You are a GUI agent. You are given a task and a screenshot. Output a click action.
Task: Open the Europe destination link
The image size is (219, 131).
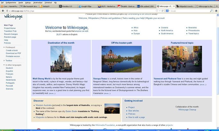tap(137, 34)
